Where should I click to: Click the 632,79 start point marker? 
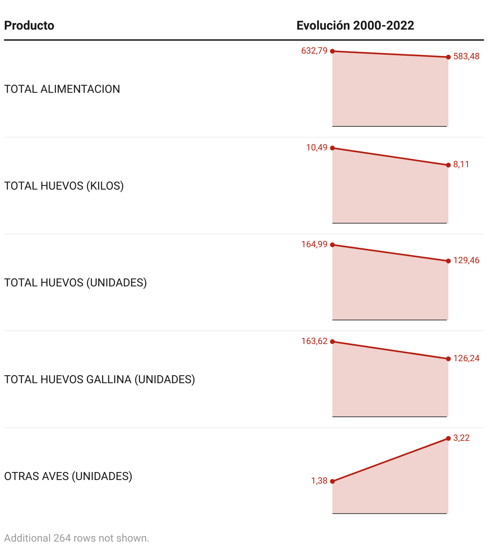pos(332,51)
